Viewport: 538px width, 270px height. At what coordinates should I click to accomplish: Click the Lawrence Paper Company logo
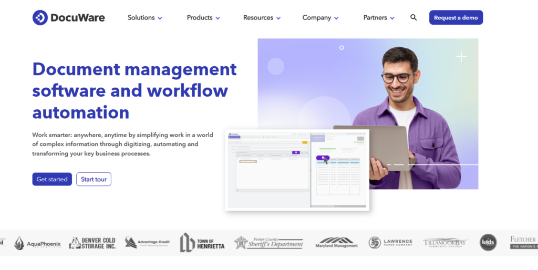[x=390, y=243]
